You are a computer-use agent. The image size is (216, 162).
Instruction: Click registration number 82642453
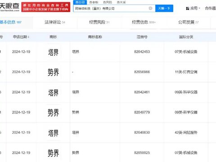click(142, 52)
